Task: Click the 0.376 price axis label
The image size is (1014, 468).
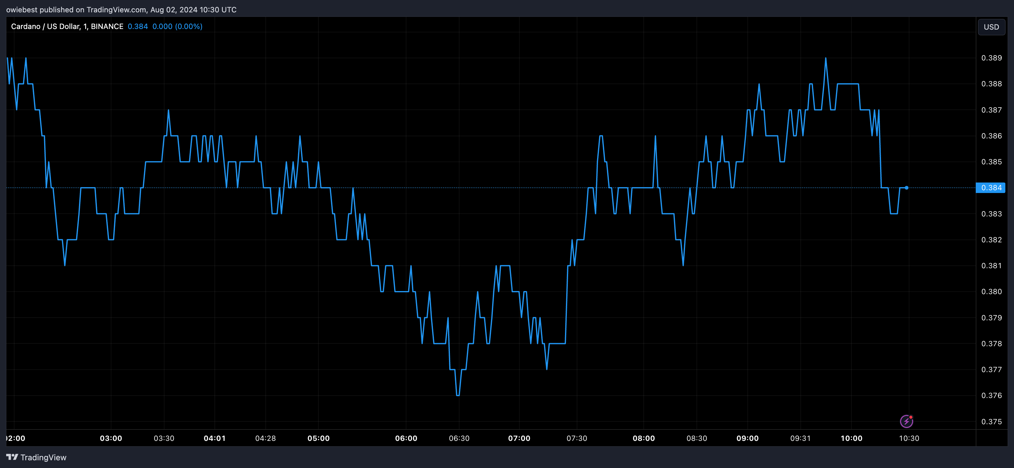Action: tap(991, 395)
